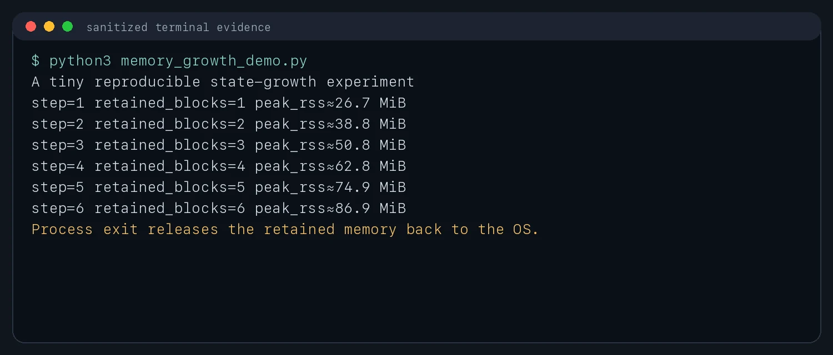Click retained_blocks=5 text
The height and width of the screenshot is (355, 833).
click(x=170, y=187)
